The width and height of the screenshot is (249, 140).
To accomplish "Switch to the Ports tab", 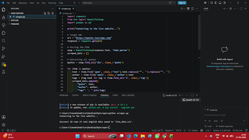I will click(x=115, y=95).
